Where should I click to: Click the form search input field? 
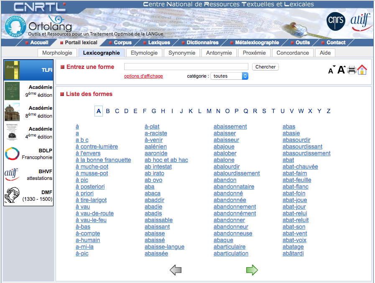[x=186, y=67]
